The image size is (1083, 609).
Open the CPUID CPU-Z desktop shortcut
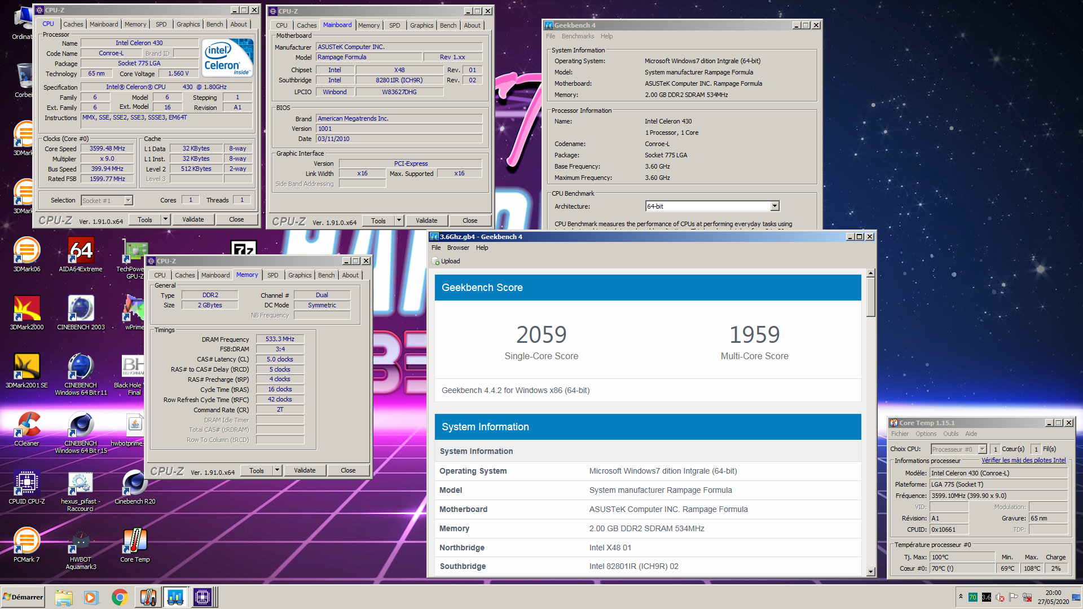pyautogui.click(x=27, y=487)
